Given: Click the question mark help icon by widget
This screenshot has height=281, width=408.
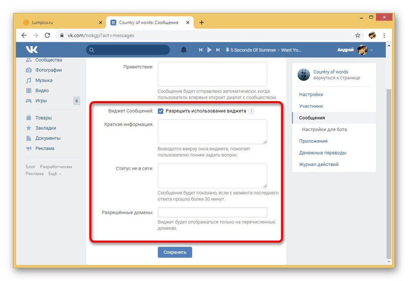Looking at the screenshot, I should (251, 111).
